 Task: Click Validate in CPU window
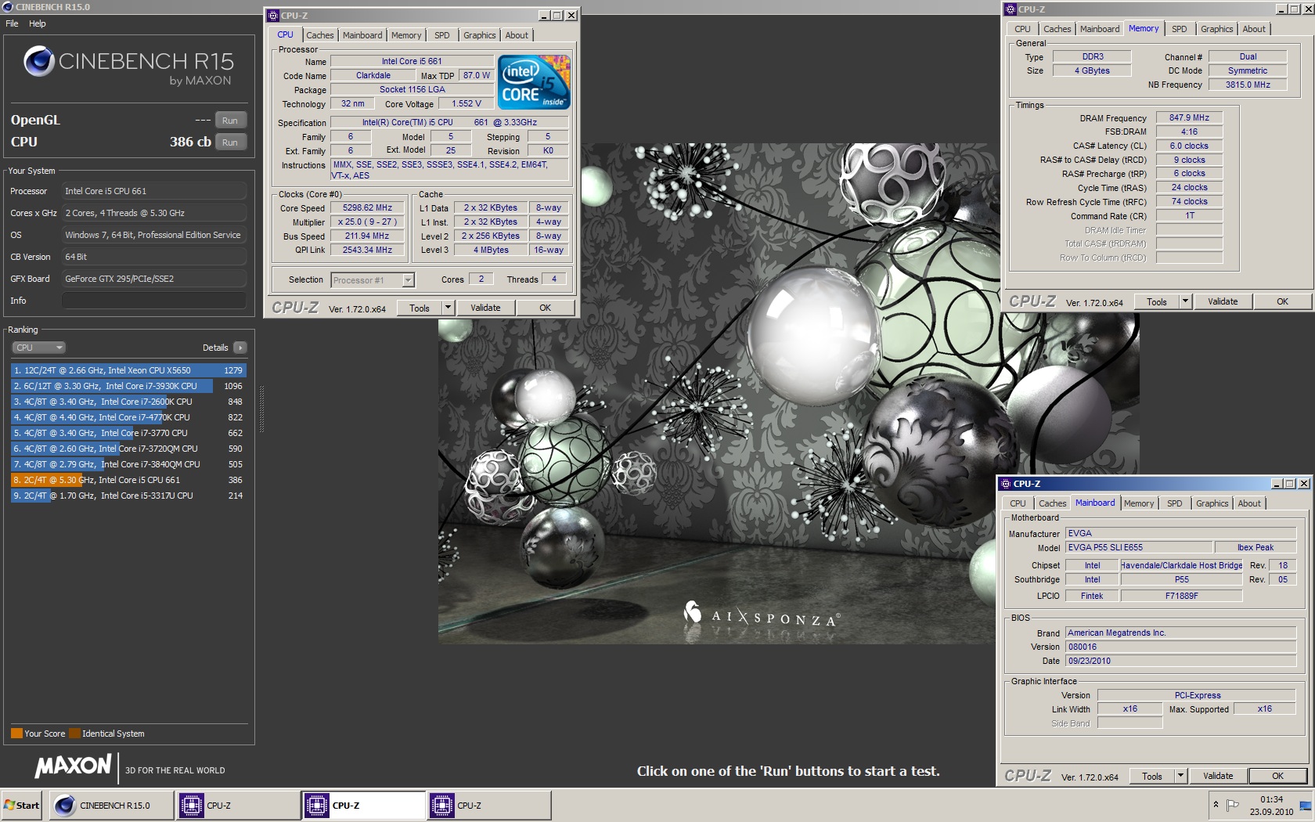(485, 308)
